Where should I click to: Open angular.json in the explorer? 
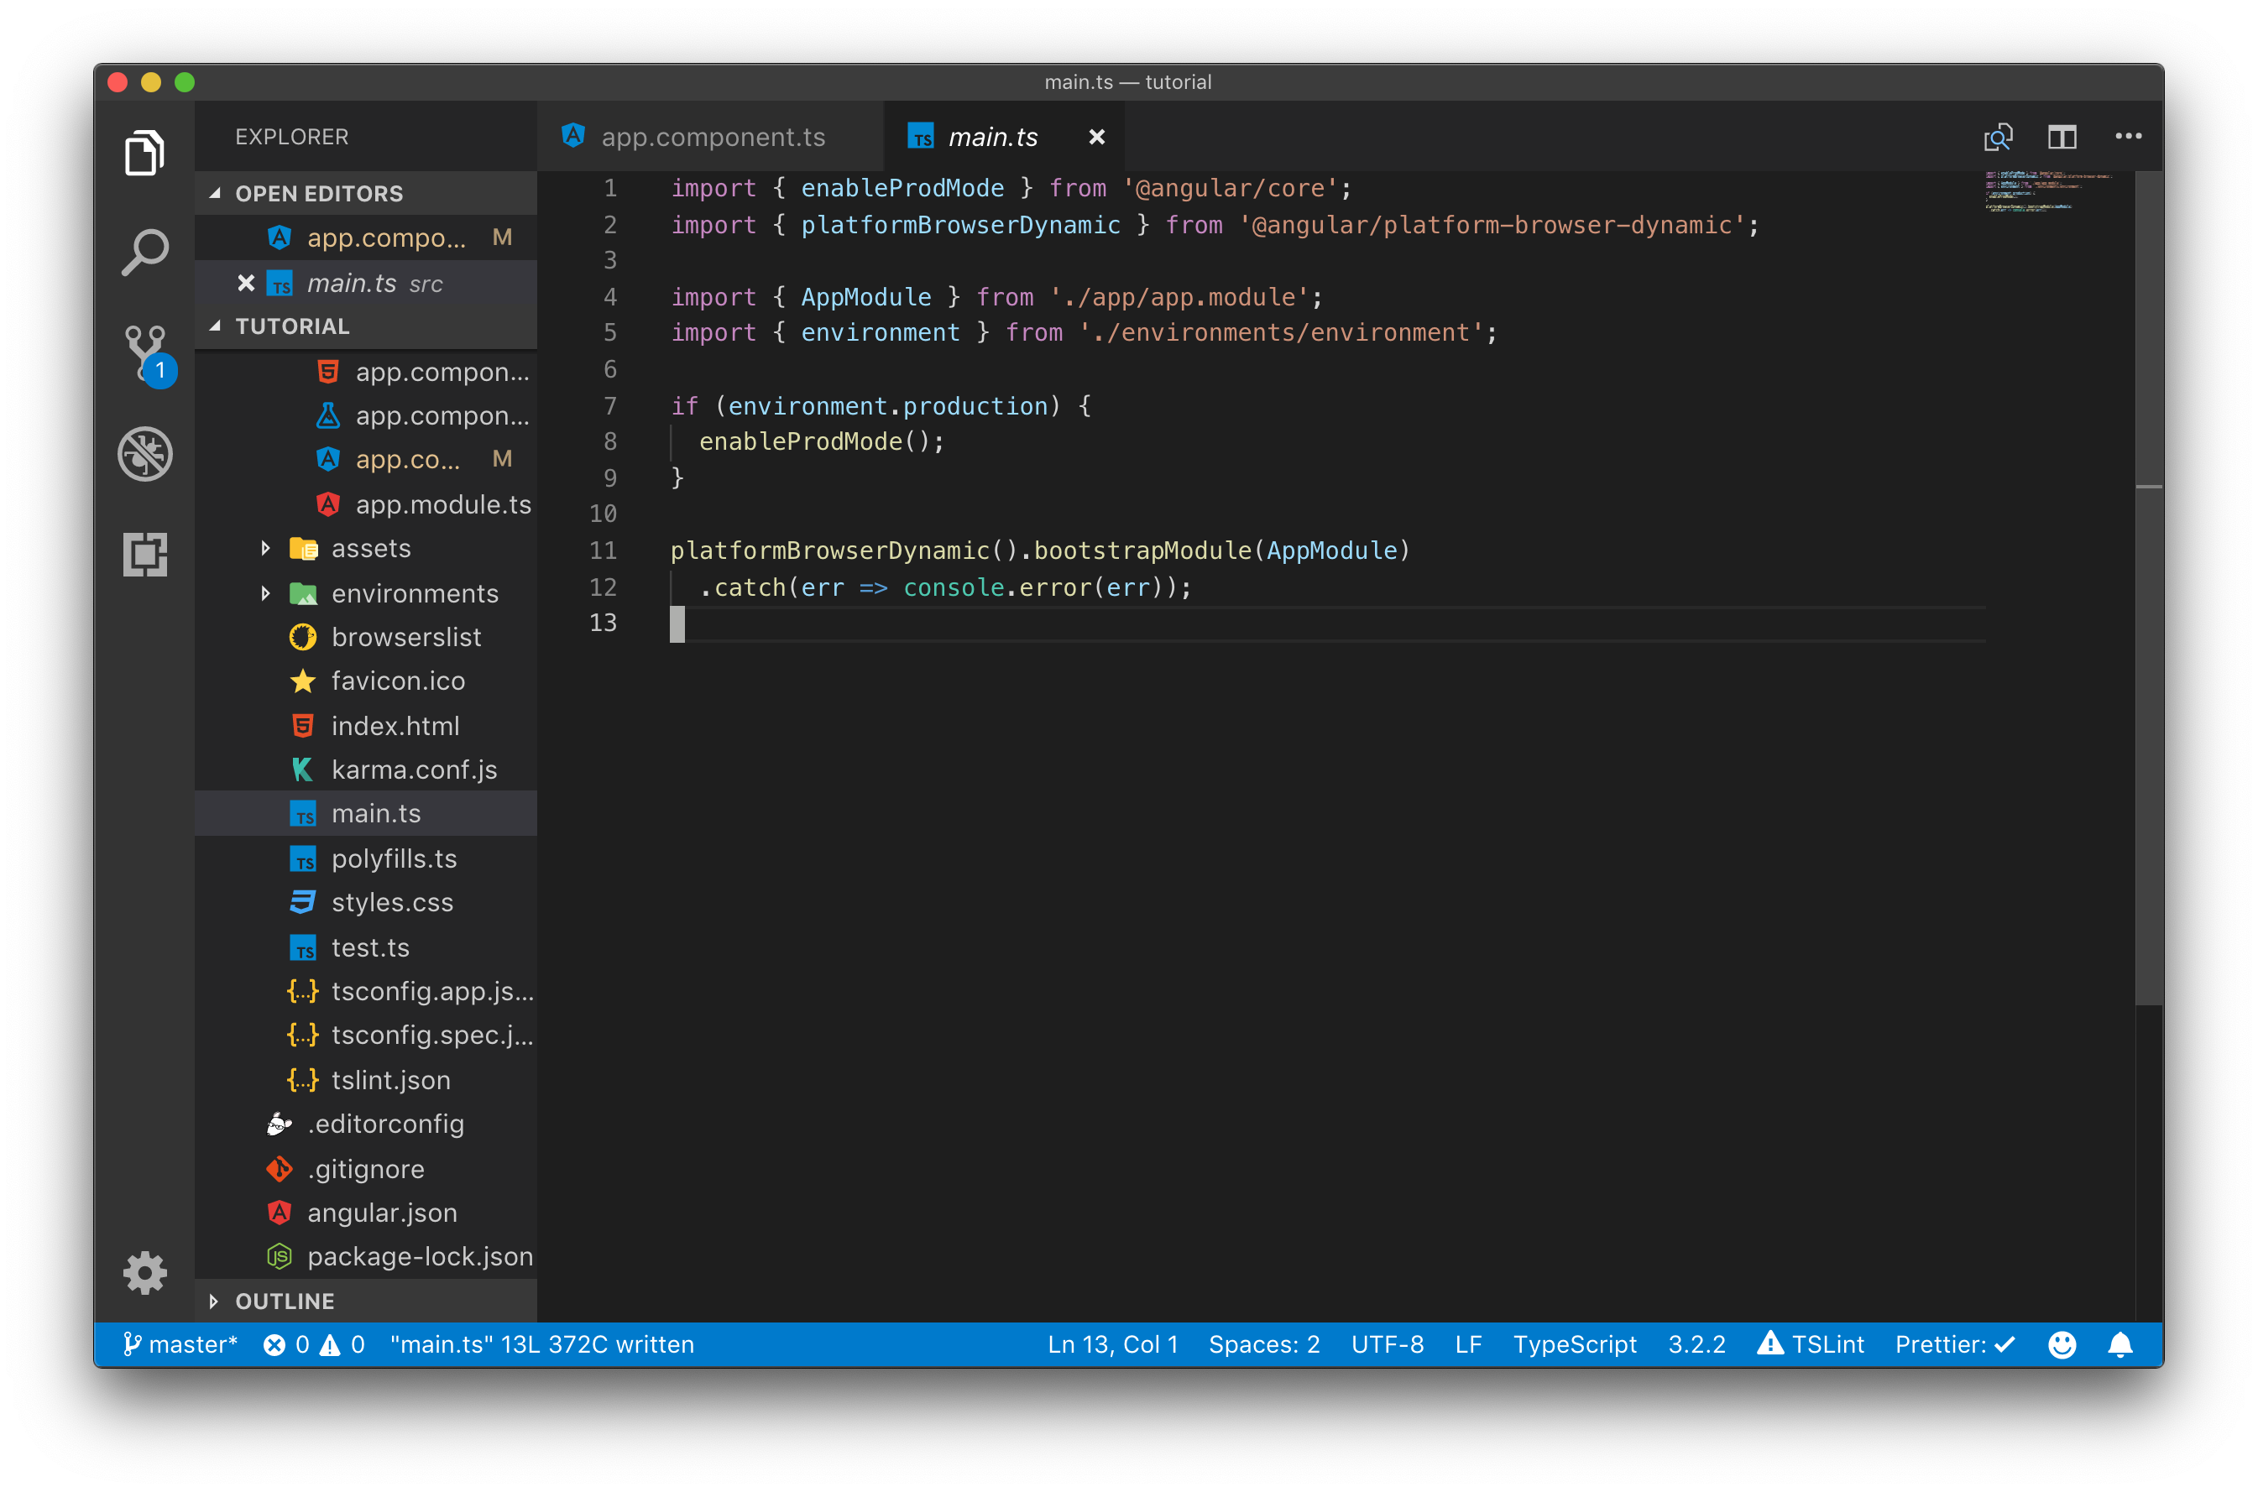(x=366, y=1213)
